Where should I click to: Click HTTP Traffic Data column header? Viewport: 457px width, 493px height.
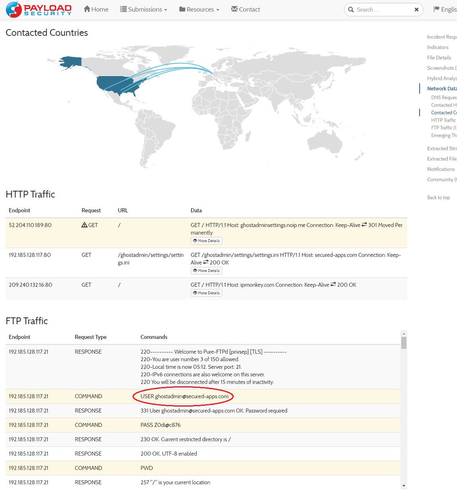tap(196, 210)
